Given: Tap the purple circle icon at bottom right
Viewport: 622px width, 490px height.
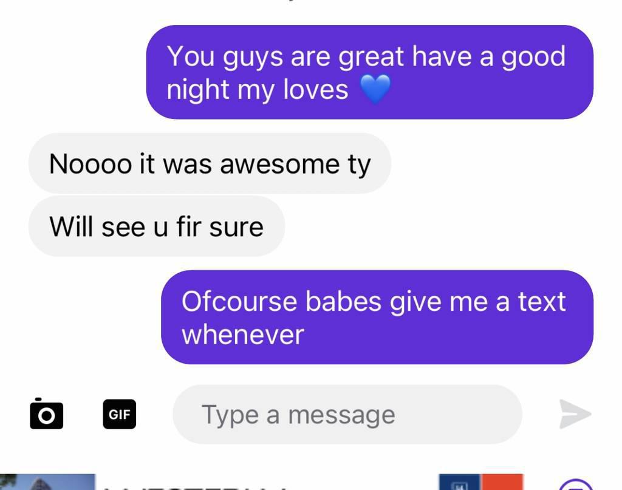Looking at the screenshot, I should click(576, 485).
